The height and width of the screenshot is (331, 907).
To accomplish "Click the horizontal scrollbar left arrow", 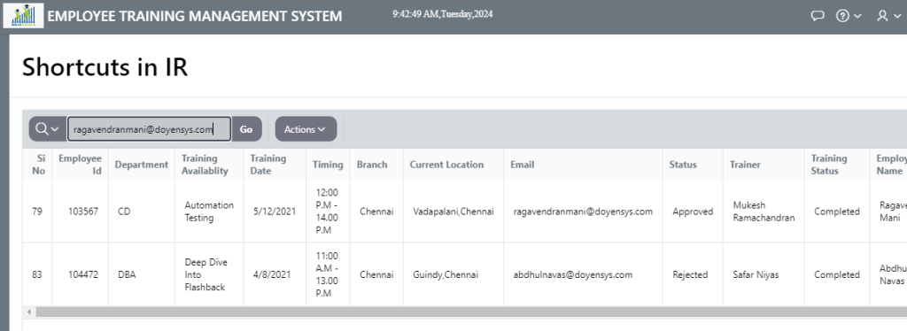I will [x=29, y=312].
